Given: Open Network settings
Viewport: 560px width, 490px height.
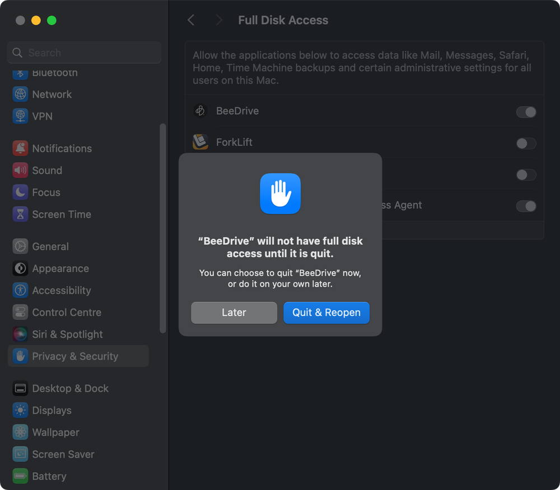Looking at the screenshot, I should coord(78,94).
